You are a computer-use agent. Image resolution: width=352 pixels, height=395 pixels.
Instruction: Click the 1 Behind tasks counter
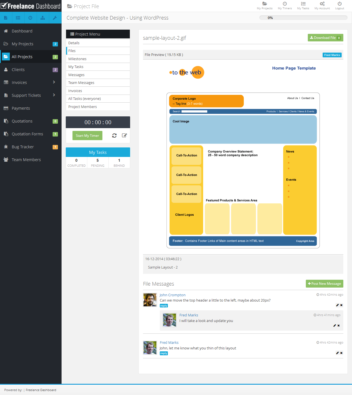(x=119, y=163)
